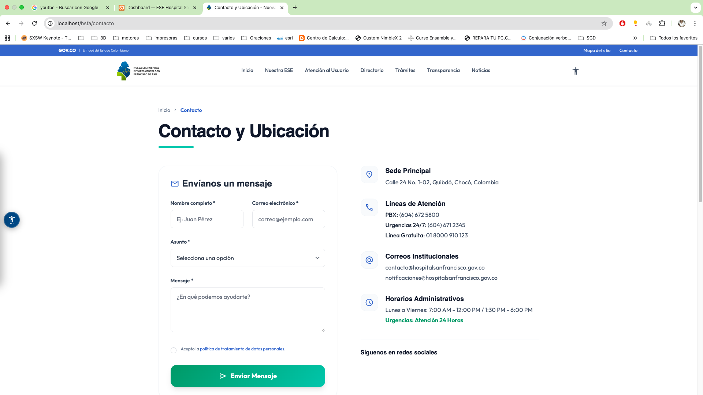Click the Sede Principal location pin icon

369,174
